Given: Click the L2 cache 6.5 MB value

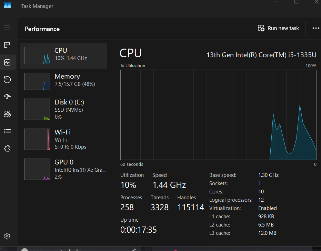Looking at the screenshot, I should pos(266,225).
